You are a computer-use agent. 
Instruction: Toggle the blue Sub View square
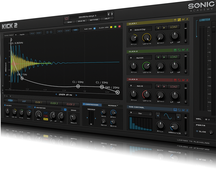pyautogui.click(x=94, y=28)
